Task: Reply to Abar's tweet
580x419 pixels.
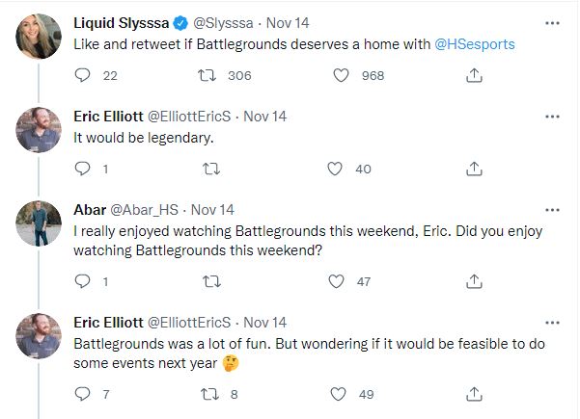Action: click(82, 282)
